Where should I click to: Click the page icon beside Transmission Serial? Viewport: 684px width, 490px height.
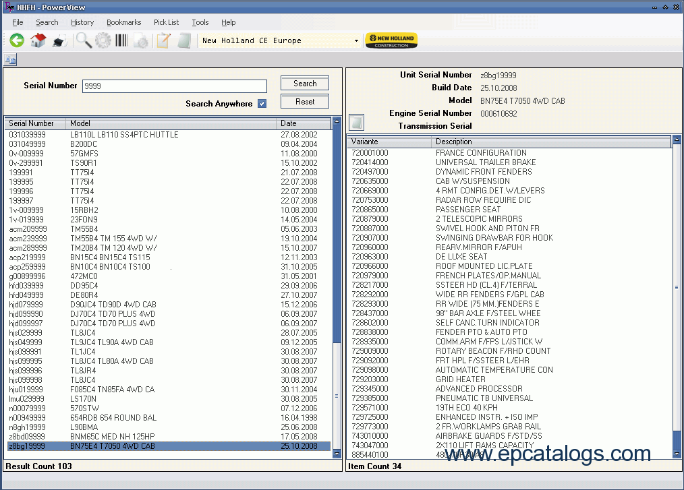pyautogui.click(x=356, y=123)
